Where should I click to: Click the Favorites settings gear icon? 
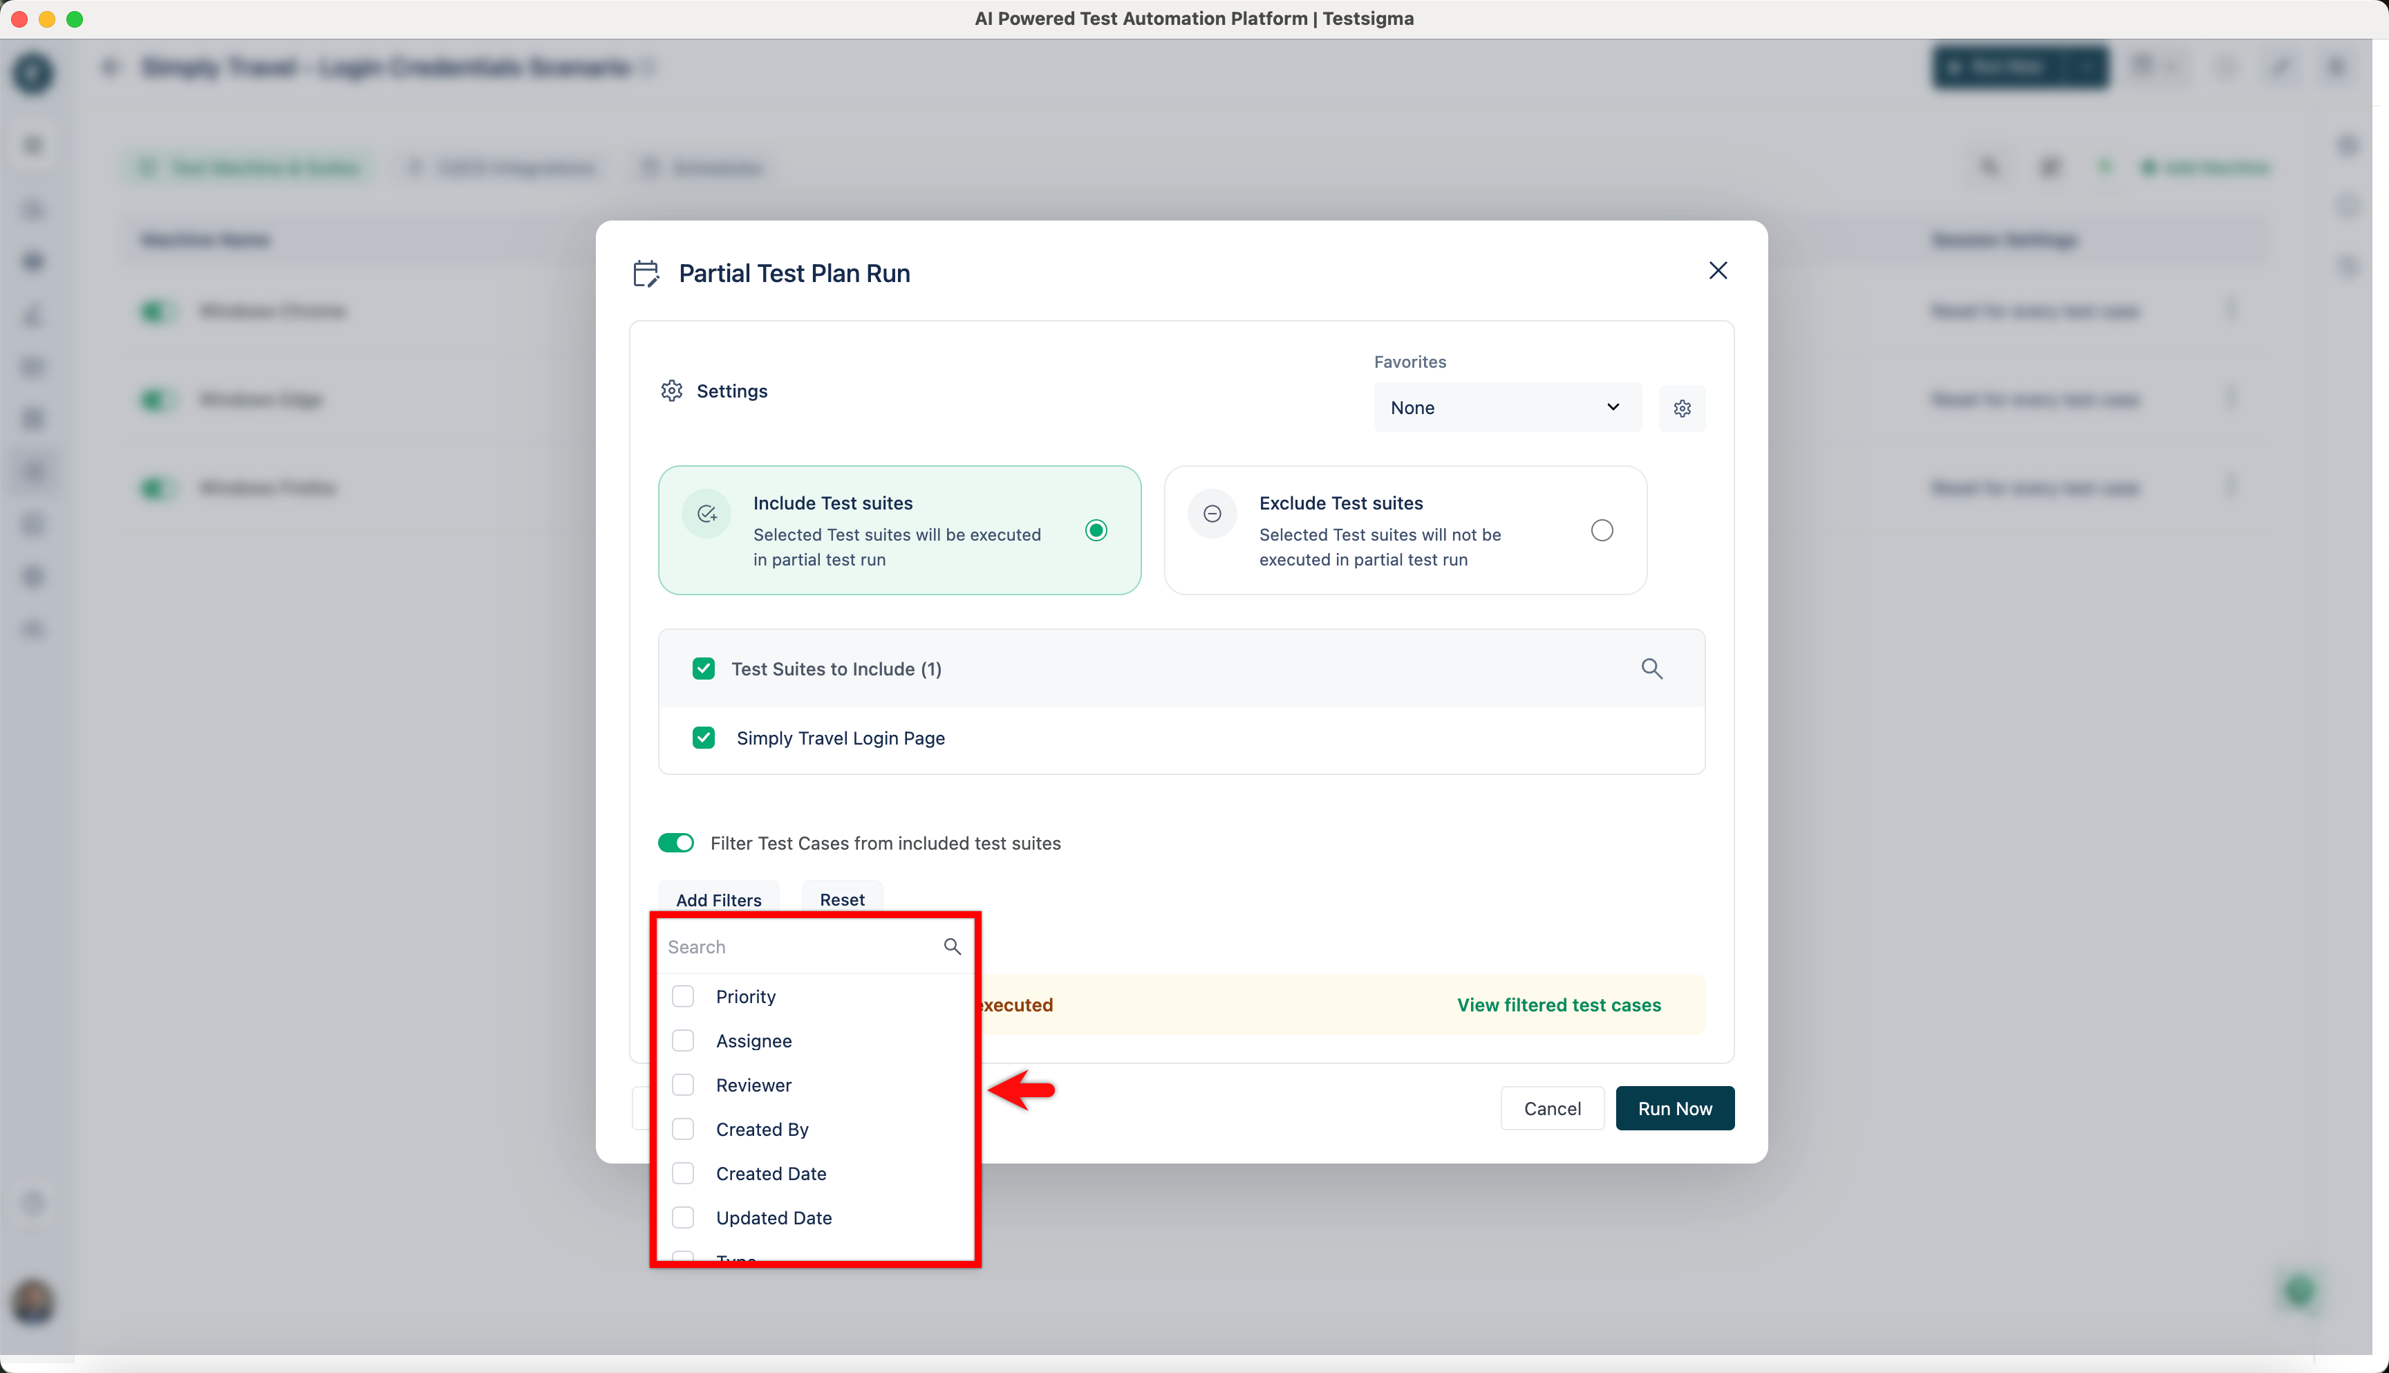click(x=1682, y=409)
